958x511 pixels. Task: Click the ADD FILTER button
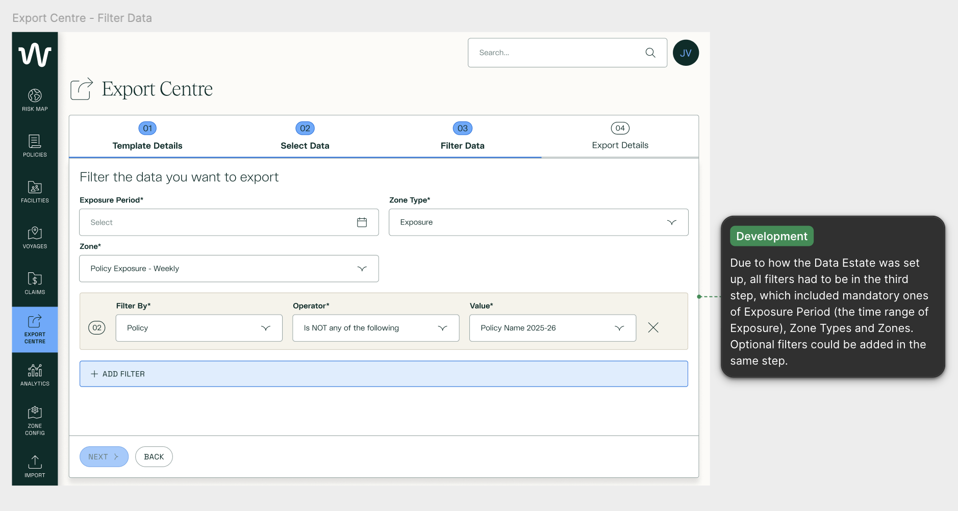(x=384, y=374)
